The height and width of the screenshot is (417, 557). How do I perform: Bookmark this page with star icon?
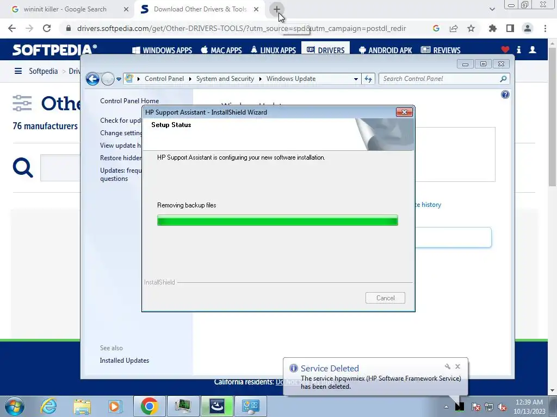pyautogui.click(x=471, y=28)
